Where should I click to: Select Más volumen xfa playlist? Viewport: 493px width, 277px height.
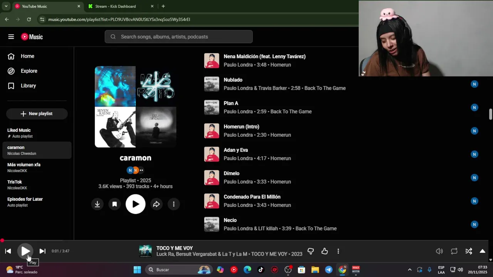point(37,167)
